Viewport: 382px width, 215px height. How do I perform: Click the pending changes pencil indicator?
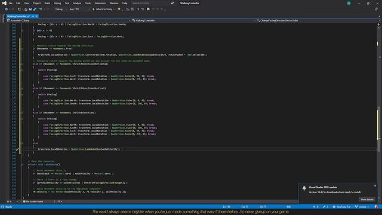click(325, 207)
